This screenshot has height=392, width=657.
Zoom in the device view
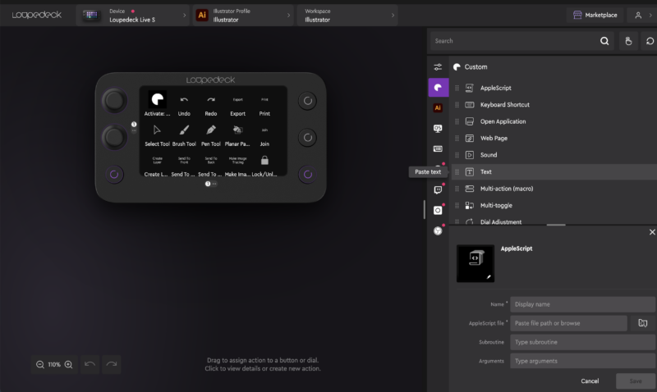pyautogui.click(x=68, y=364)
